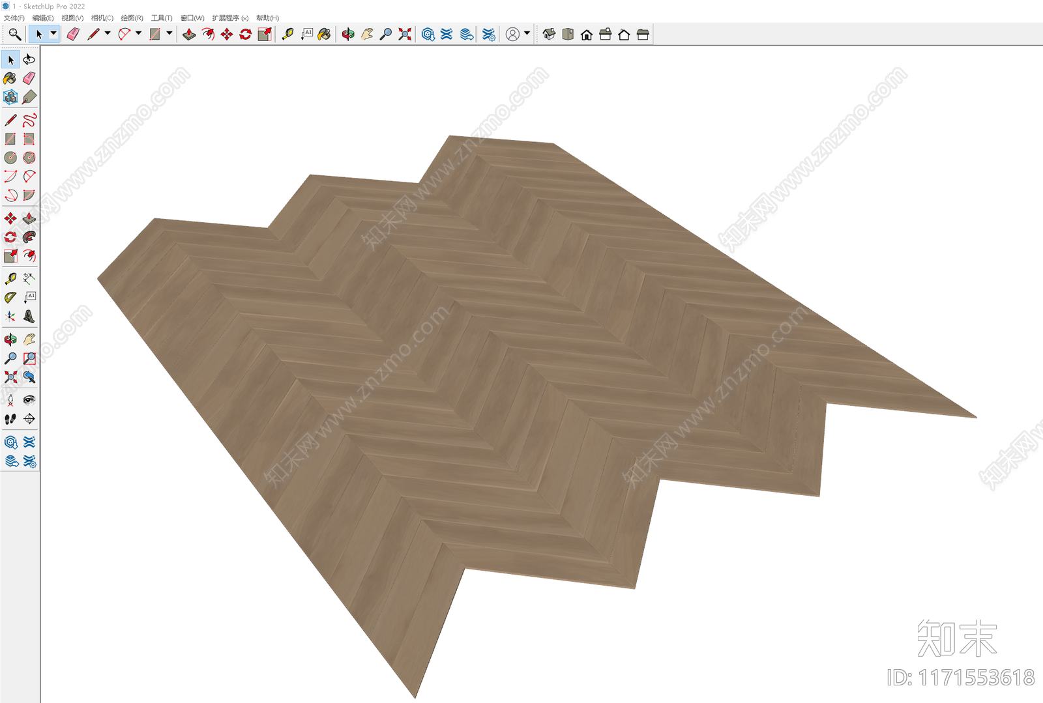The image size is (1043, 703).
Task: Open the 文件(F) menu
Action: (x=14, y=18)
